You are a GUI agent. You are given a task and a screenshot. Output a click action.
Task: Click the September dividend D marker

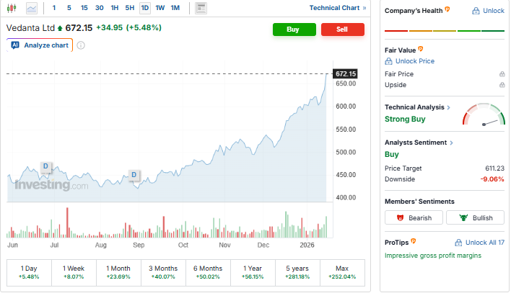point(134,175)
